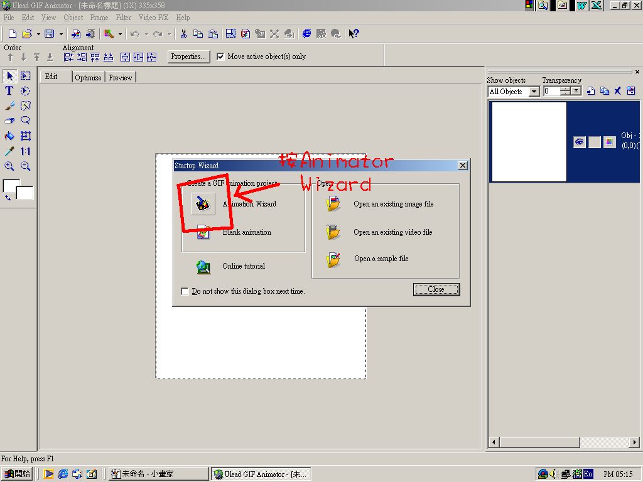Click the Online tutorial text link
The height and width of the screenshot is (482, 643).
[x=244, y=266]
